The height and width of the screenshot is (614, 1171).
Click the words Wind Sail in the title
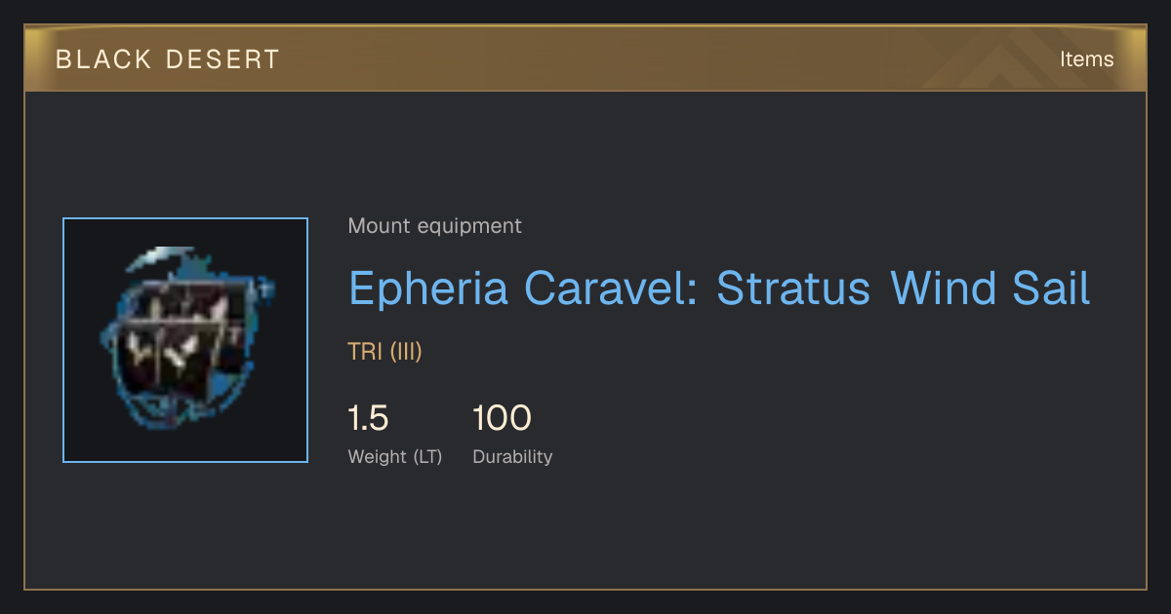pyautogui.click(x=990, y=288)
